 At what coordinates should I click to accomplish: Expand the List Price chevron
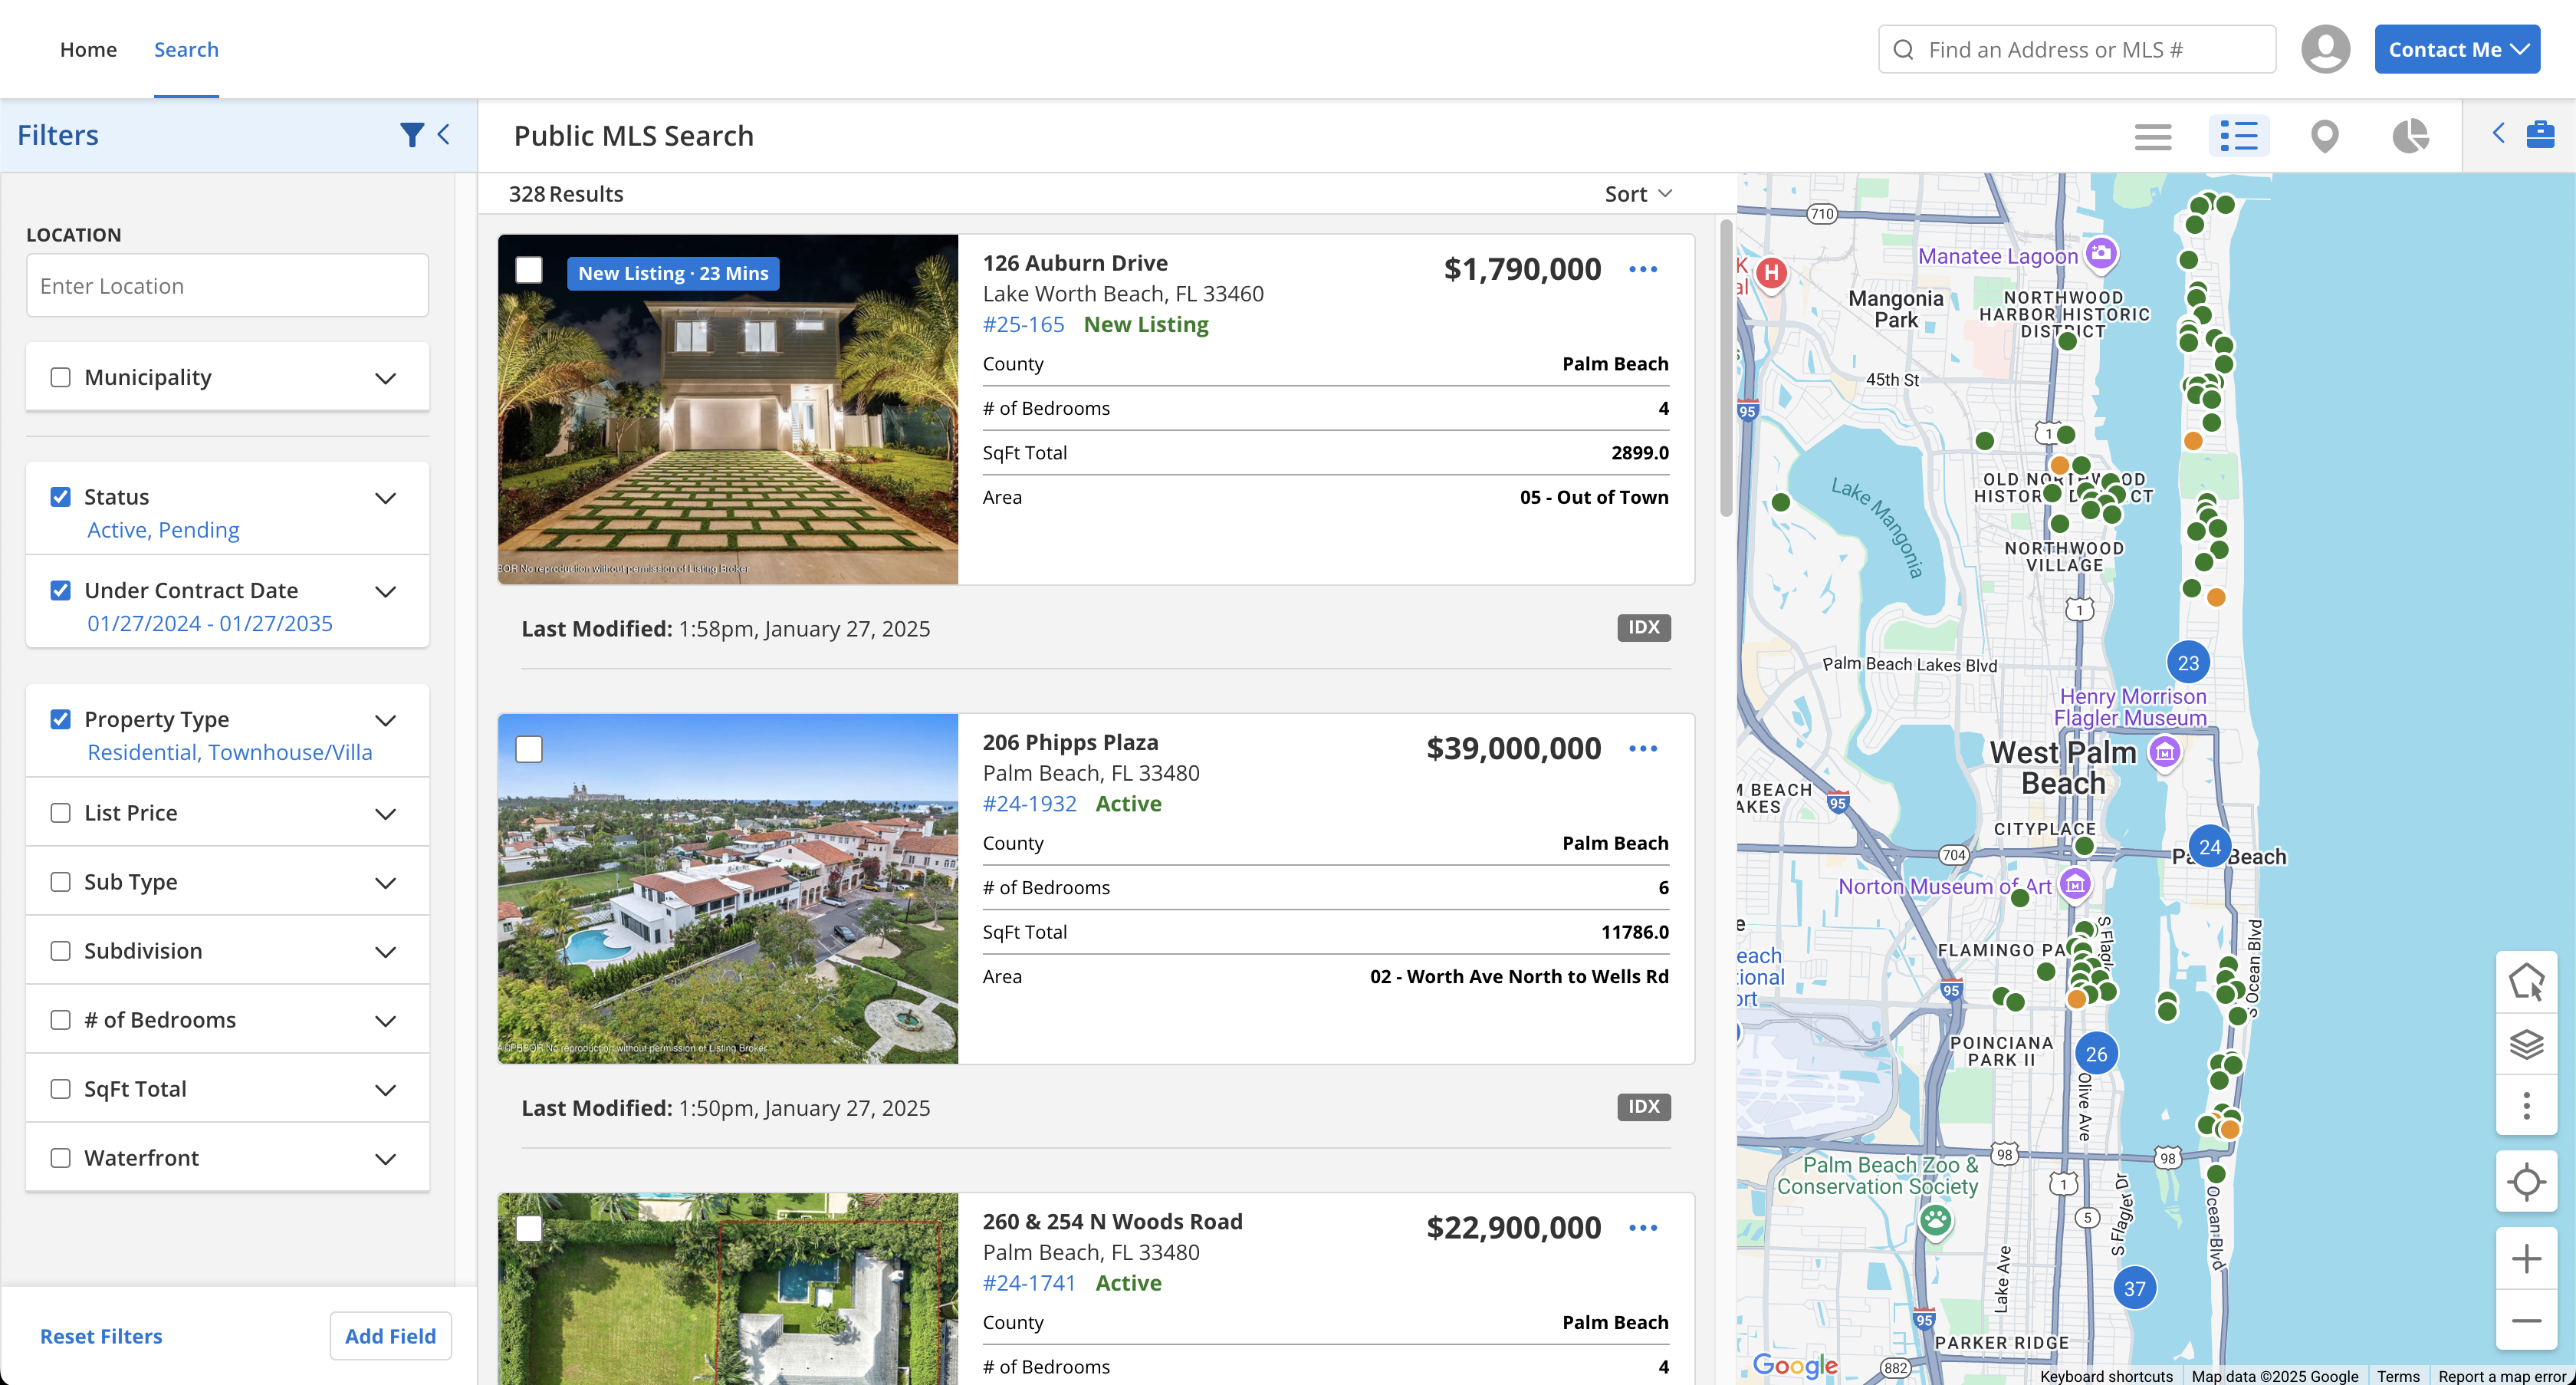[x=385, y=814]
